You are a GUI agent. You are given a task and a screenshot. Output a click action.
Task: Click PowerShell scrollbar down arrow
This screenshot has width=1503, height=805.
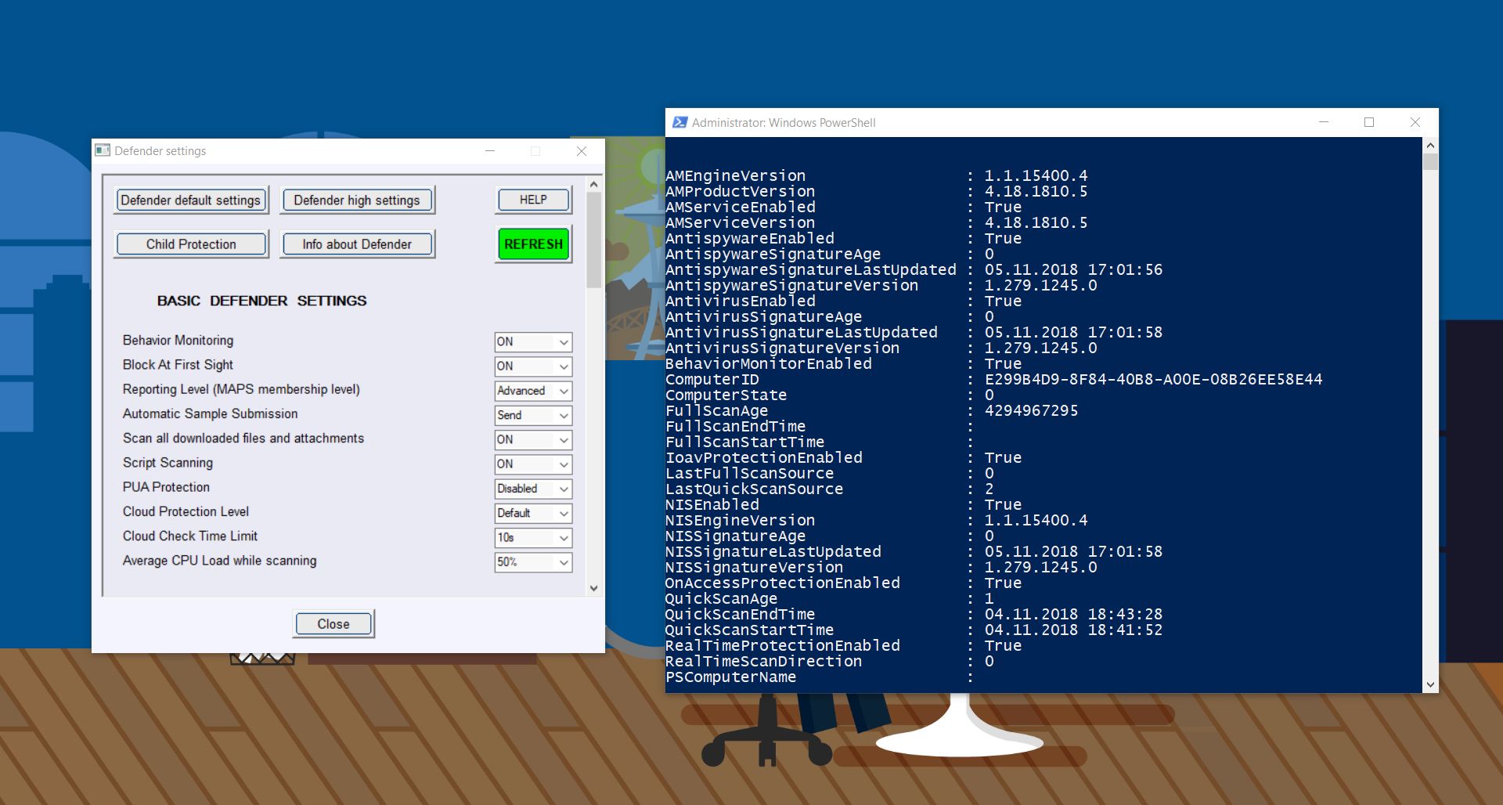click(1430, 684)
